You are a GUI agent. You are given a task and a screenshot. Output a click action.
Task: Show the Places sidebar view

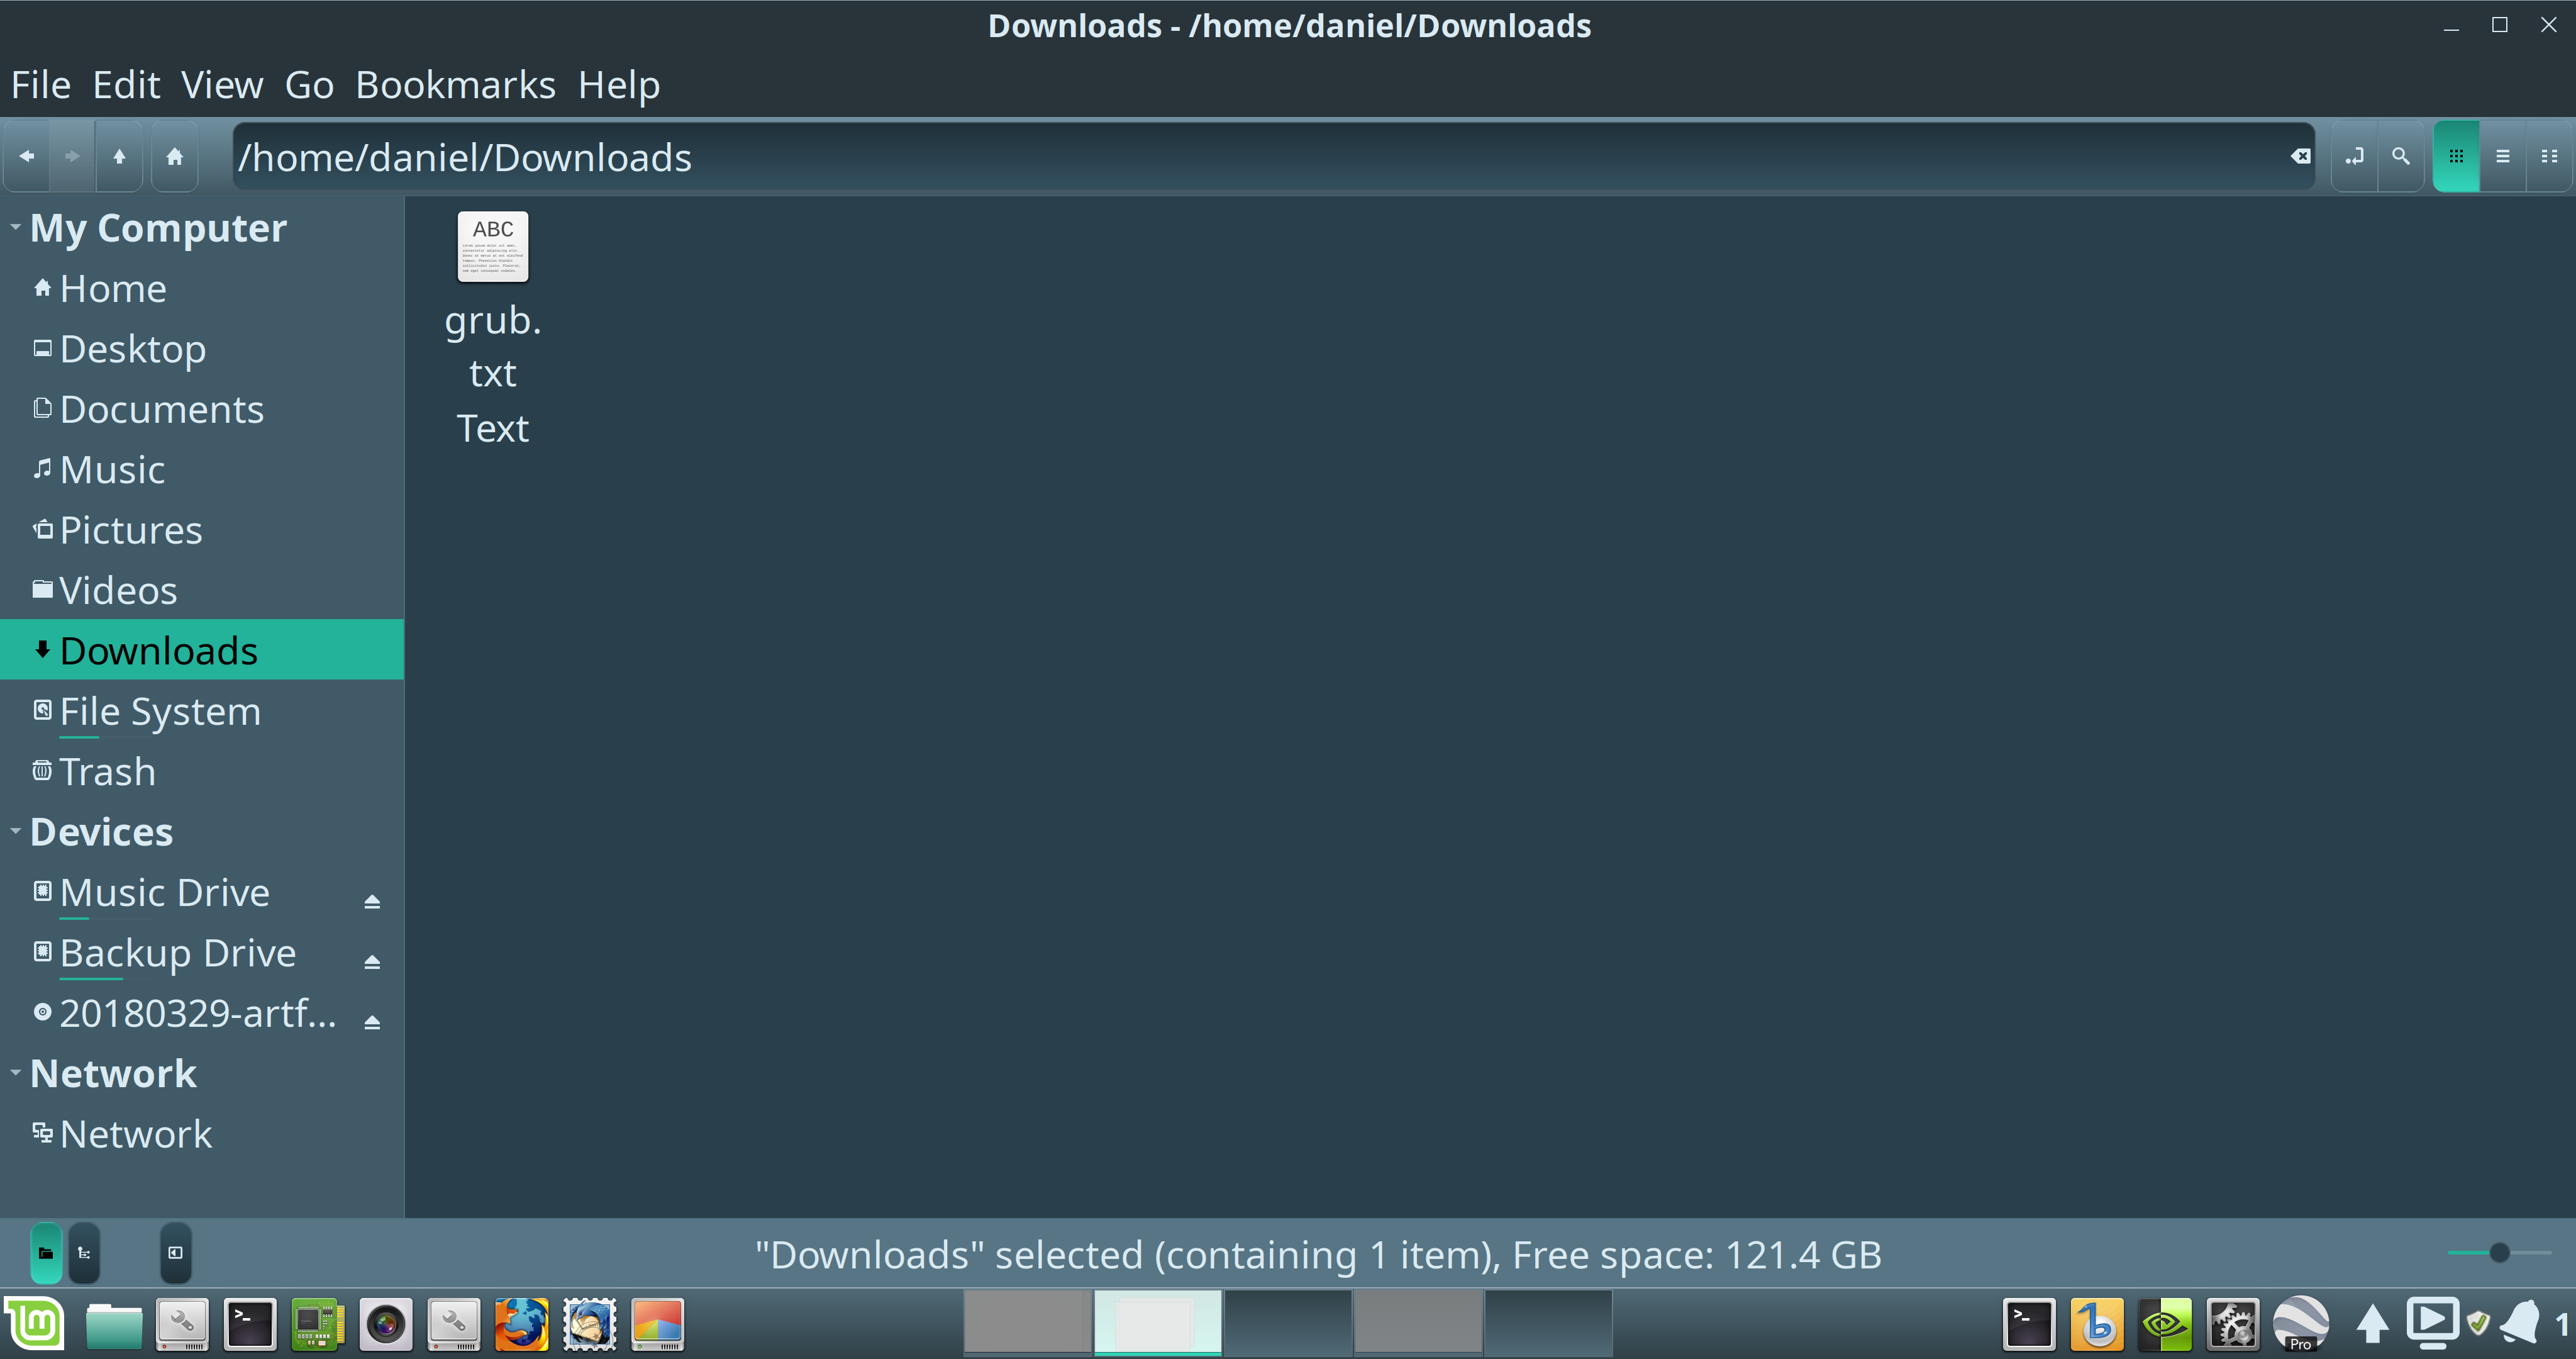(x=46, y=1252)
